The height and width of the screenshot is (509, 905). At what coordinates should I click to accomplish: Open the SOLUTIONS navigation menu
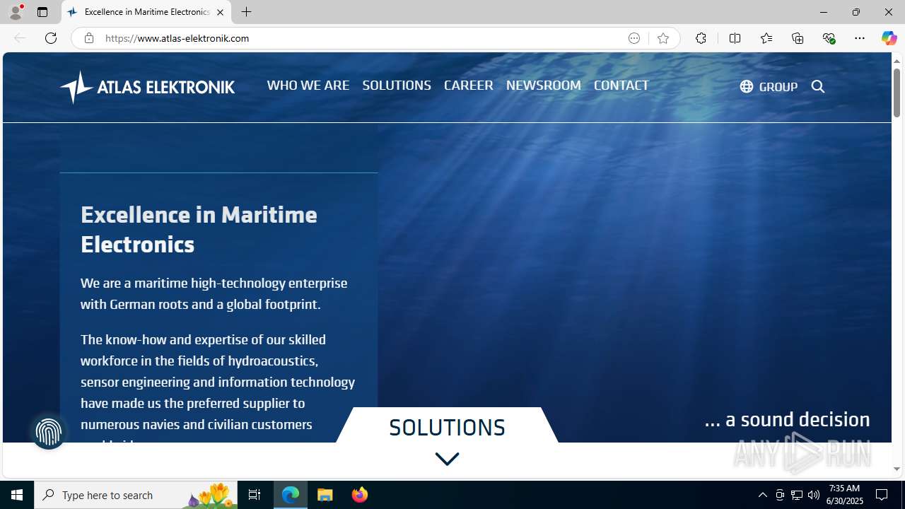tap(397, 85)
